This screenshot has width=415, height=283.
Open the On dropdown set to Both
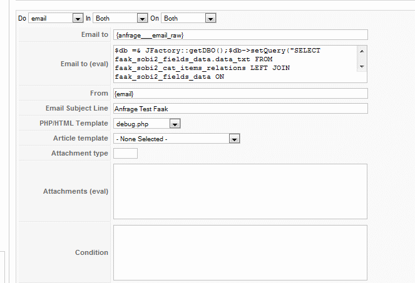tap(188, 18)
